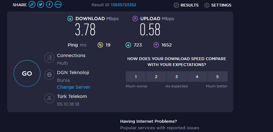273x132 pixels.
Task: Click the idle ping latency icon
Action: [x=100, y=45]
